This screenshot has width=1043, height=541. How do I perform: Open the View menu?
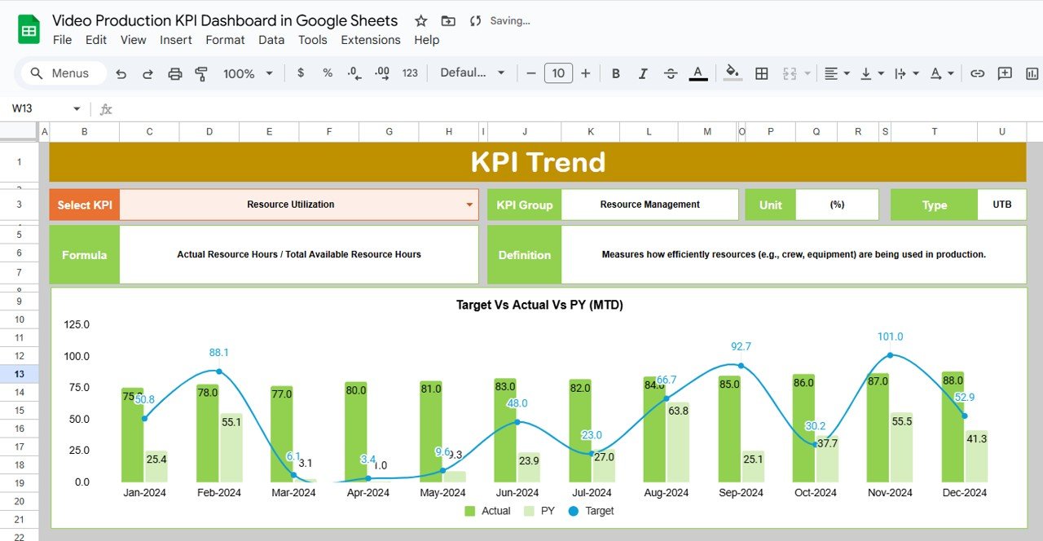click(133, 40)
